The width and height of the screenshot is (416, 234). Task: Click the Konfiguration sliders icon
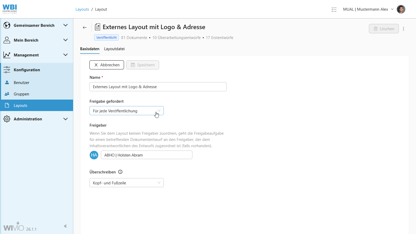[6, 70]
